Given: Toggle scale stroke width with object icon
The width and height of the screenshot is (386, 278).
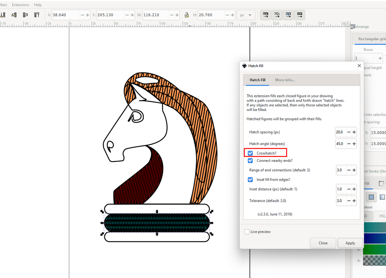Looking at the screenshot, I should (266, 15).
